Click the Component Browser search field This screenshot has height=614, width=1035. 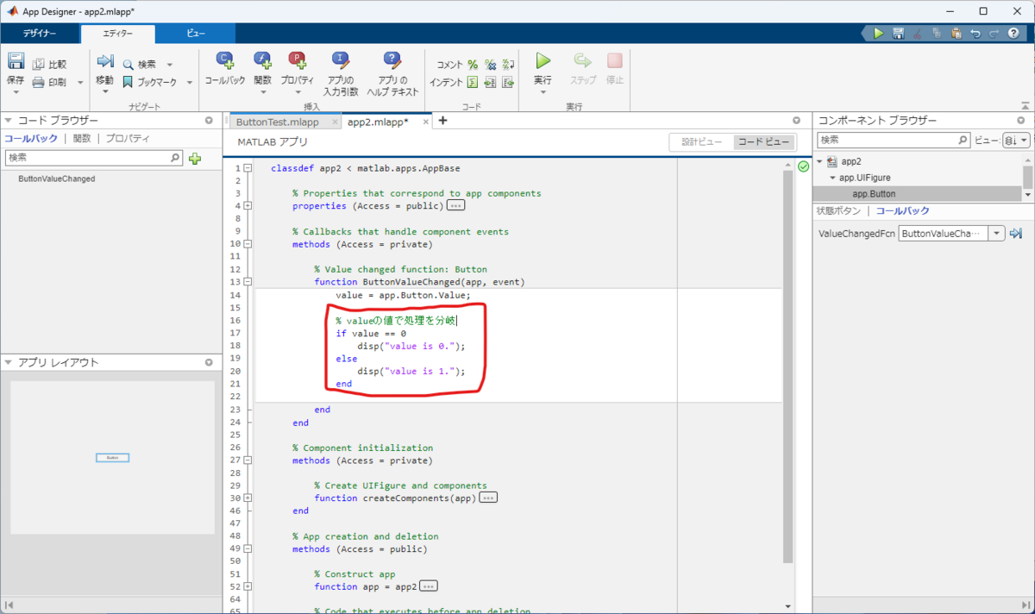click(x=894, y=140)
